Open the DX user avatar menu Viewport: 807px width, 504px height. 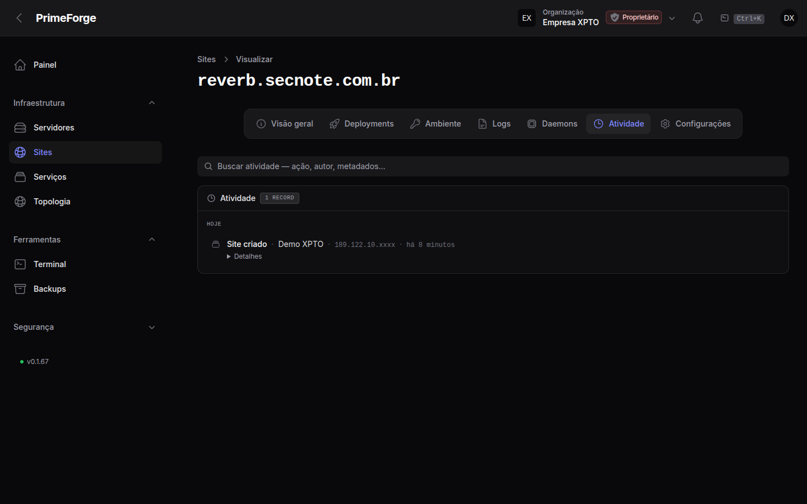[x=789, y=18]
